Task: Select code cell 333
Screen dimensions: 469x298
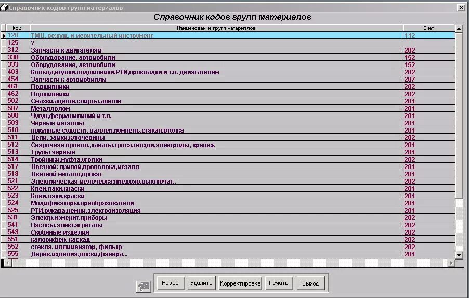Action: (x=18, y=64)
